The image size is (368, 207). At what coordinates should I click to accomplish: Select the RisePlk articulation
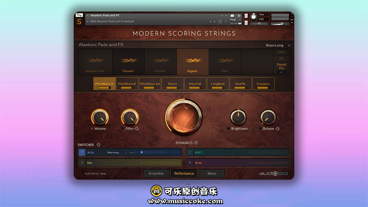(x=240, y=84)
